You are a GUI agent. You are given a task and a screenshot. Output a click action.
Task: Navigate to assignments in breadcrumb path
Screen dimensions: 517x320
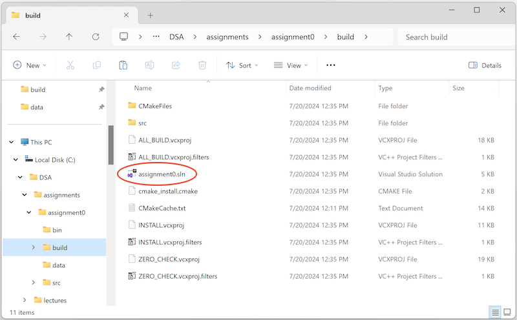[227, 37]
